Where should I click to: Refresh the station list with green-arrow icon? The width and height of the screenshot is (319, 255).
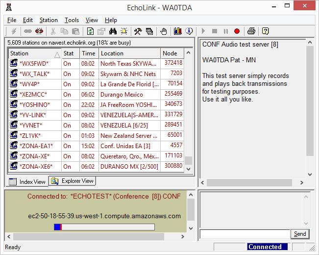point(90,31)
